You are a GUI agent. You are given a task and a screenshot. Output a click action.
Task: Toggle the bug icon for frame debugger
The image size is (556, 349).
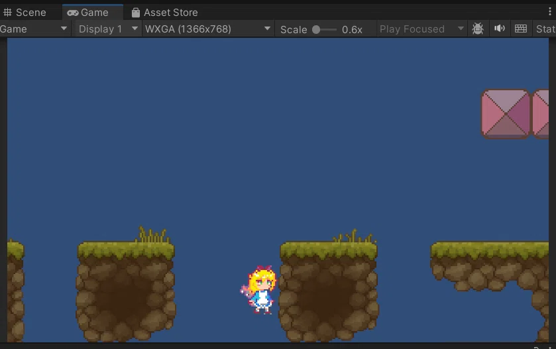click(x=478, y=29)
